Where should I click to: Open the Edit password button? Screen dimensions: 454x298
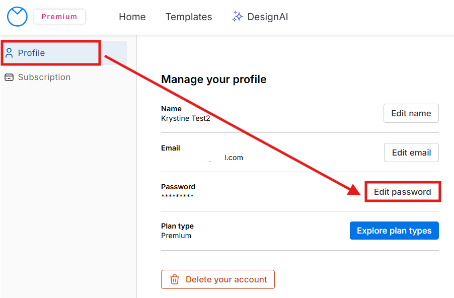point(402,192)
